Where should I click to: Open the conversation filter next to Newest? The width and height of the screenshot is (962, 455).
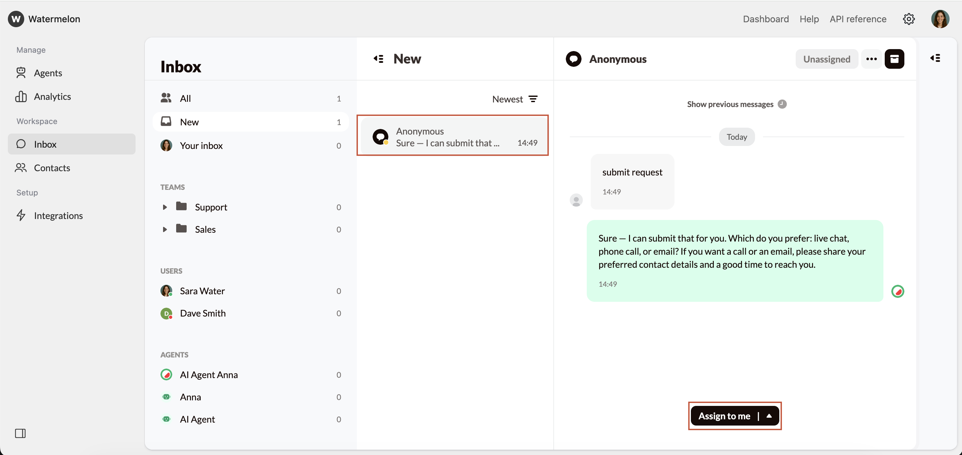coord(533,99)
